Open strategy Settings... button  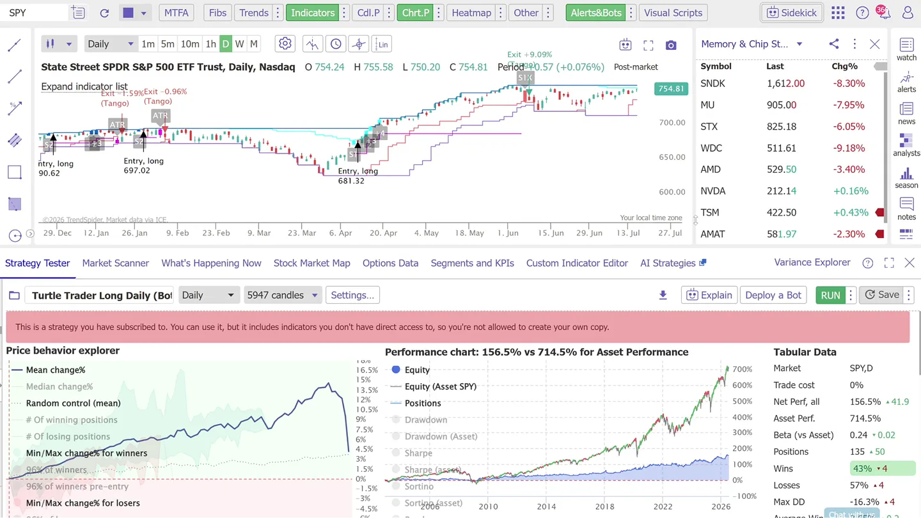point(352,295)
